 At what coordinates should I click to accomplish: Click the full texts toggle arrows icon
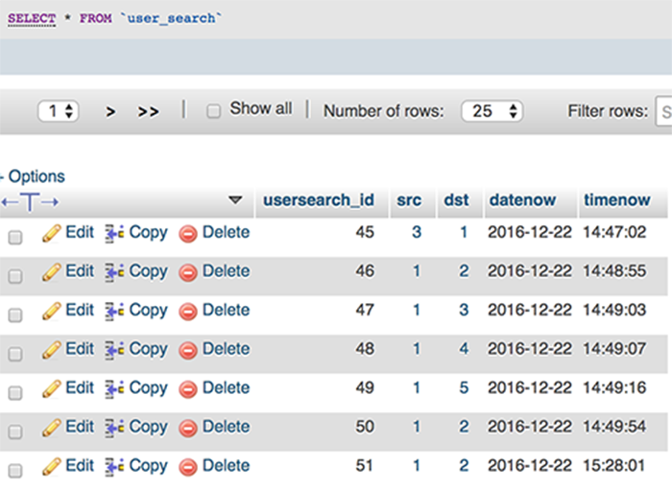click(31, 201)
